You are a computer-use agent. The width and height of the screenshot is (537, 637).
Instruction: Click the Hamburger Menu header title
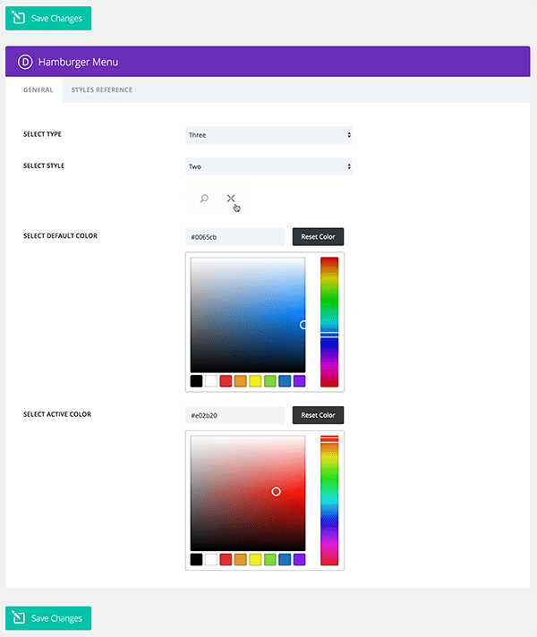coord(78,62)
